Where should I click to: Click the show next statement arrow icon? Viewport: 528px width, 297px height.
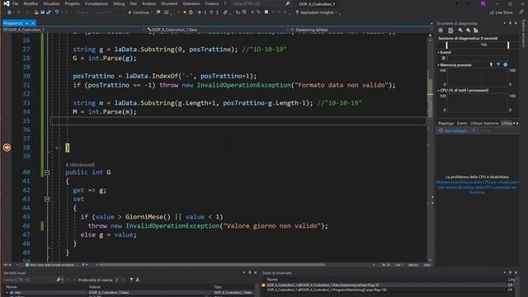coord(199,12)
